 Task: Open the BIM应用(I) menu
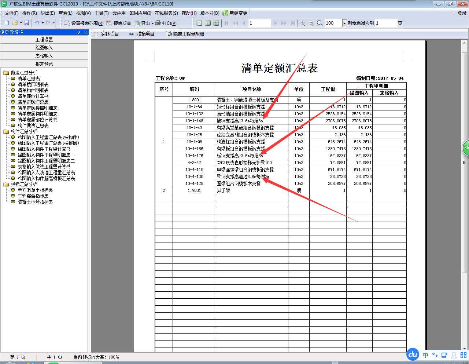point(140,13)
